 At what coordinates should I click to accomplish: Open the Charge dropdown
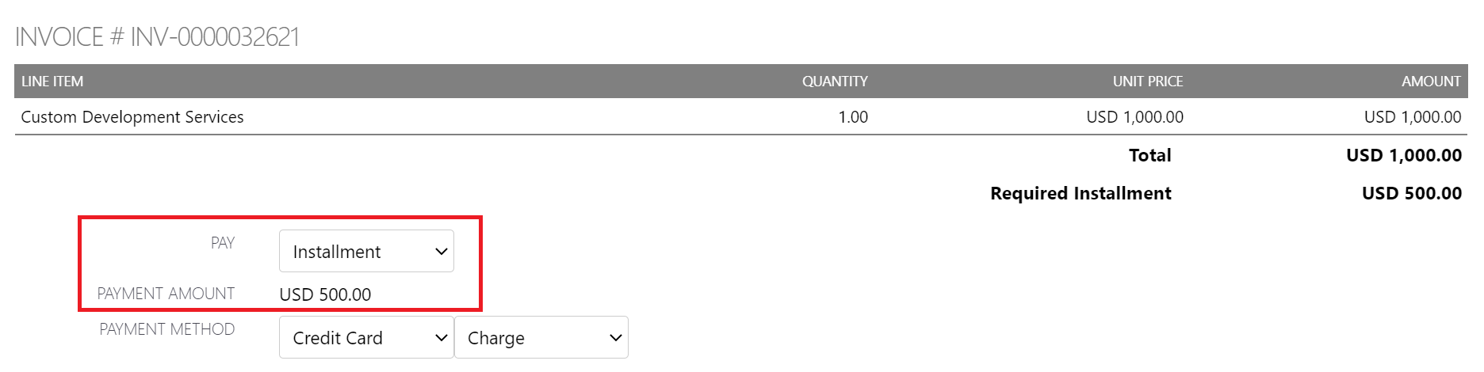[x=541, y=337]
